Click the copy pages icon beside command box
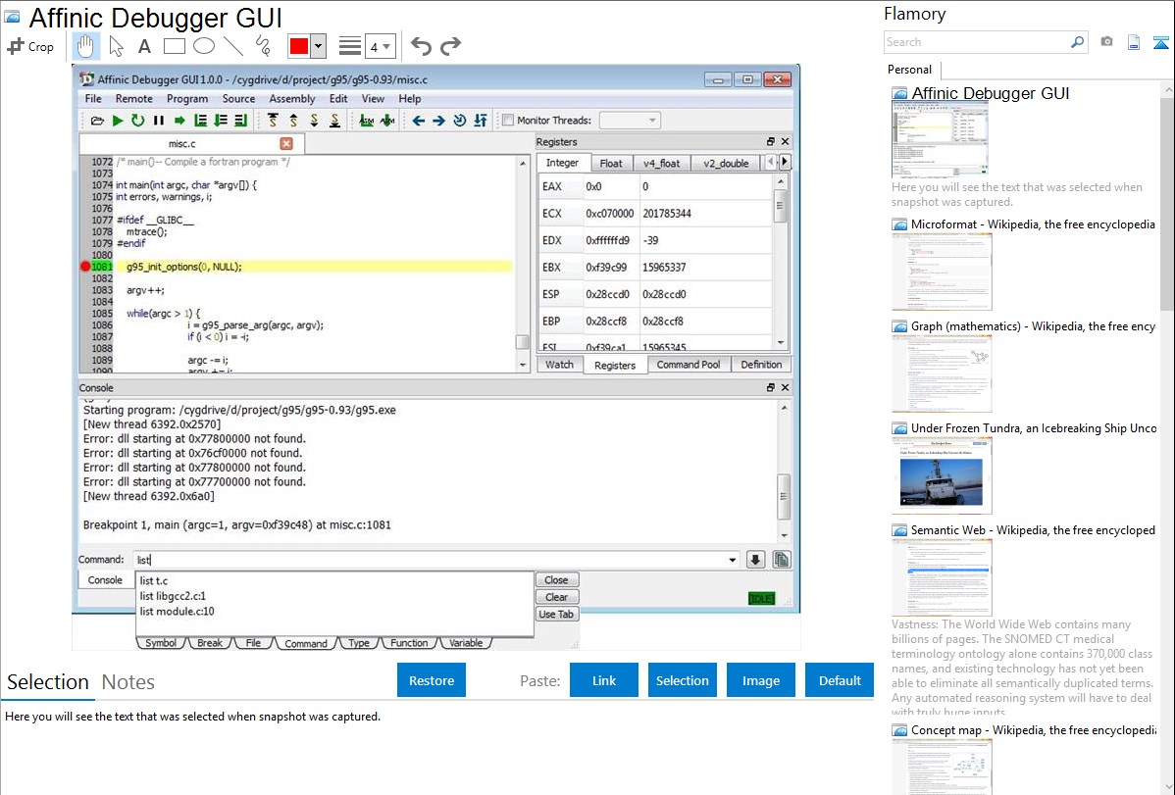Viewport: 1175px width, 795px height. pyautogui.click(x=781, y=560)
